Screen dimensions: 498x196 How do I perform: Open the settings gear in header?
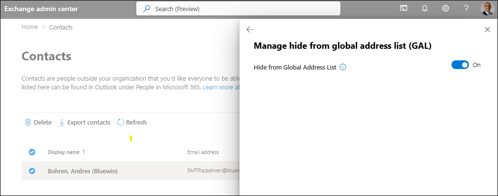(445, 9)
